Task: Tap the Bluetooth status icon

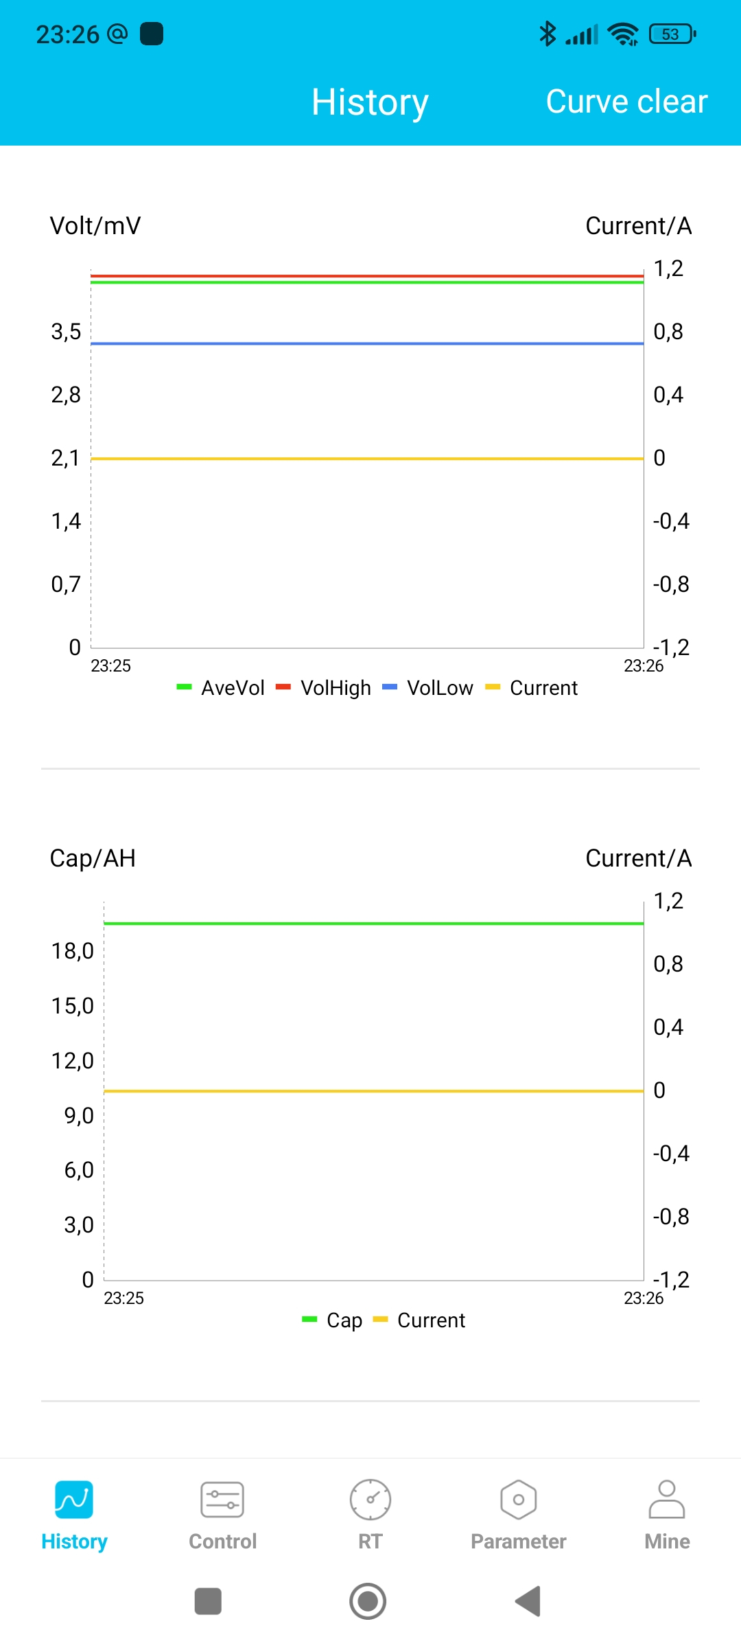Action: coord(547,34)
